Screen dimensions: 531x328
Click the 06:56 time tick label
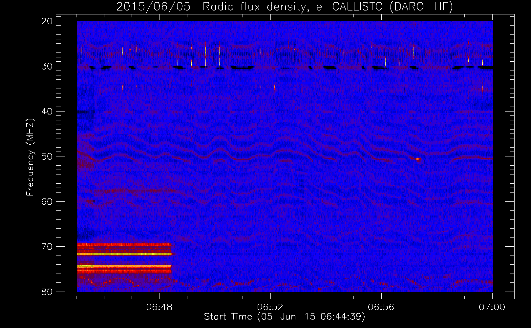coord(381,307)
